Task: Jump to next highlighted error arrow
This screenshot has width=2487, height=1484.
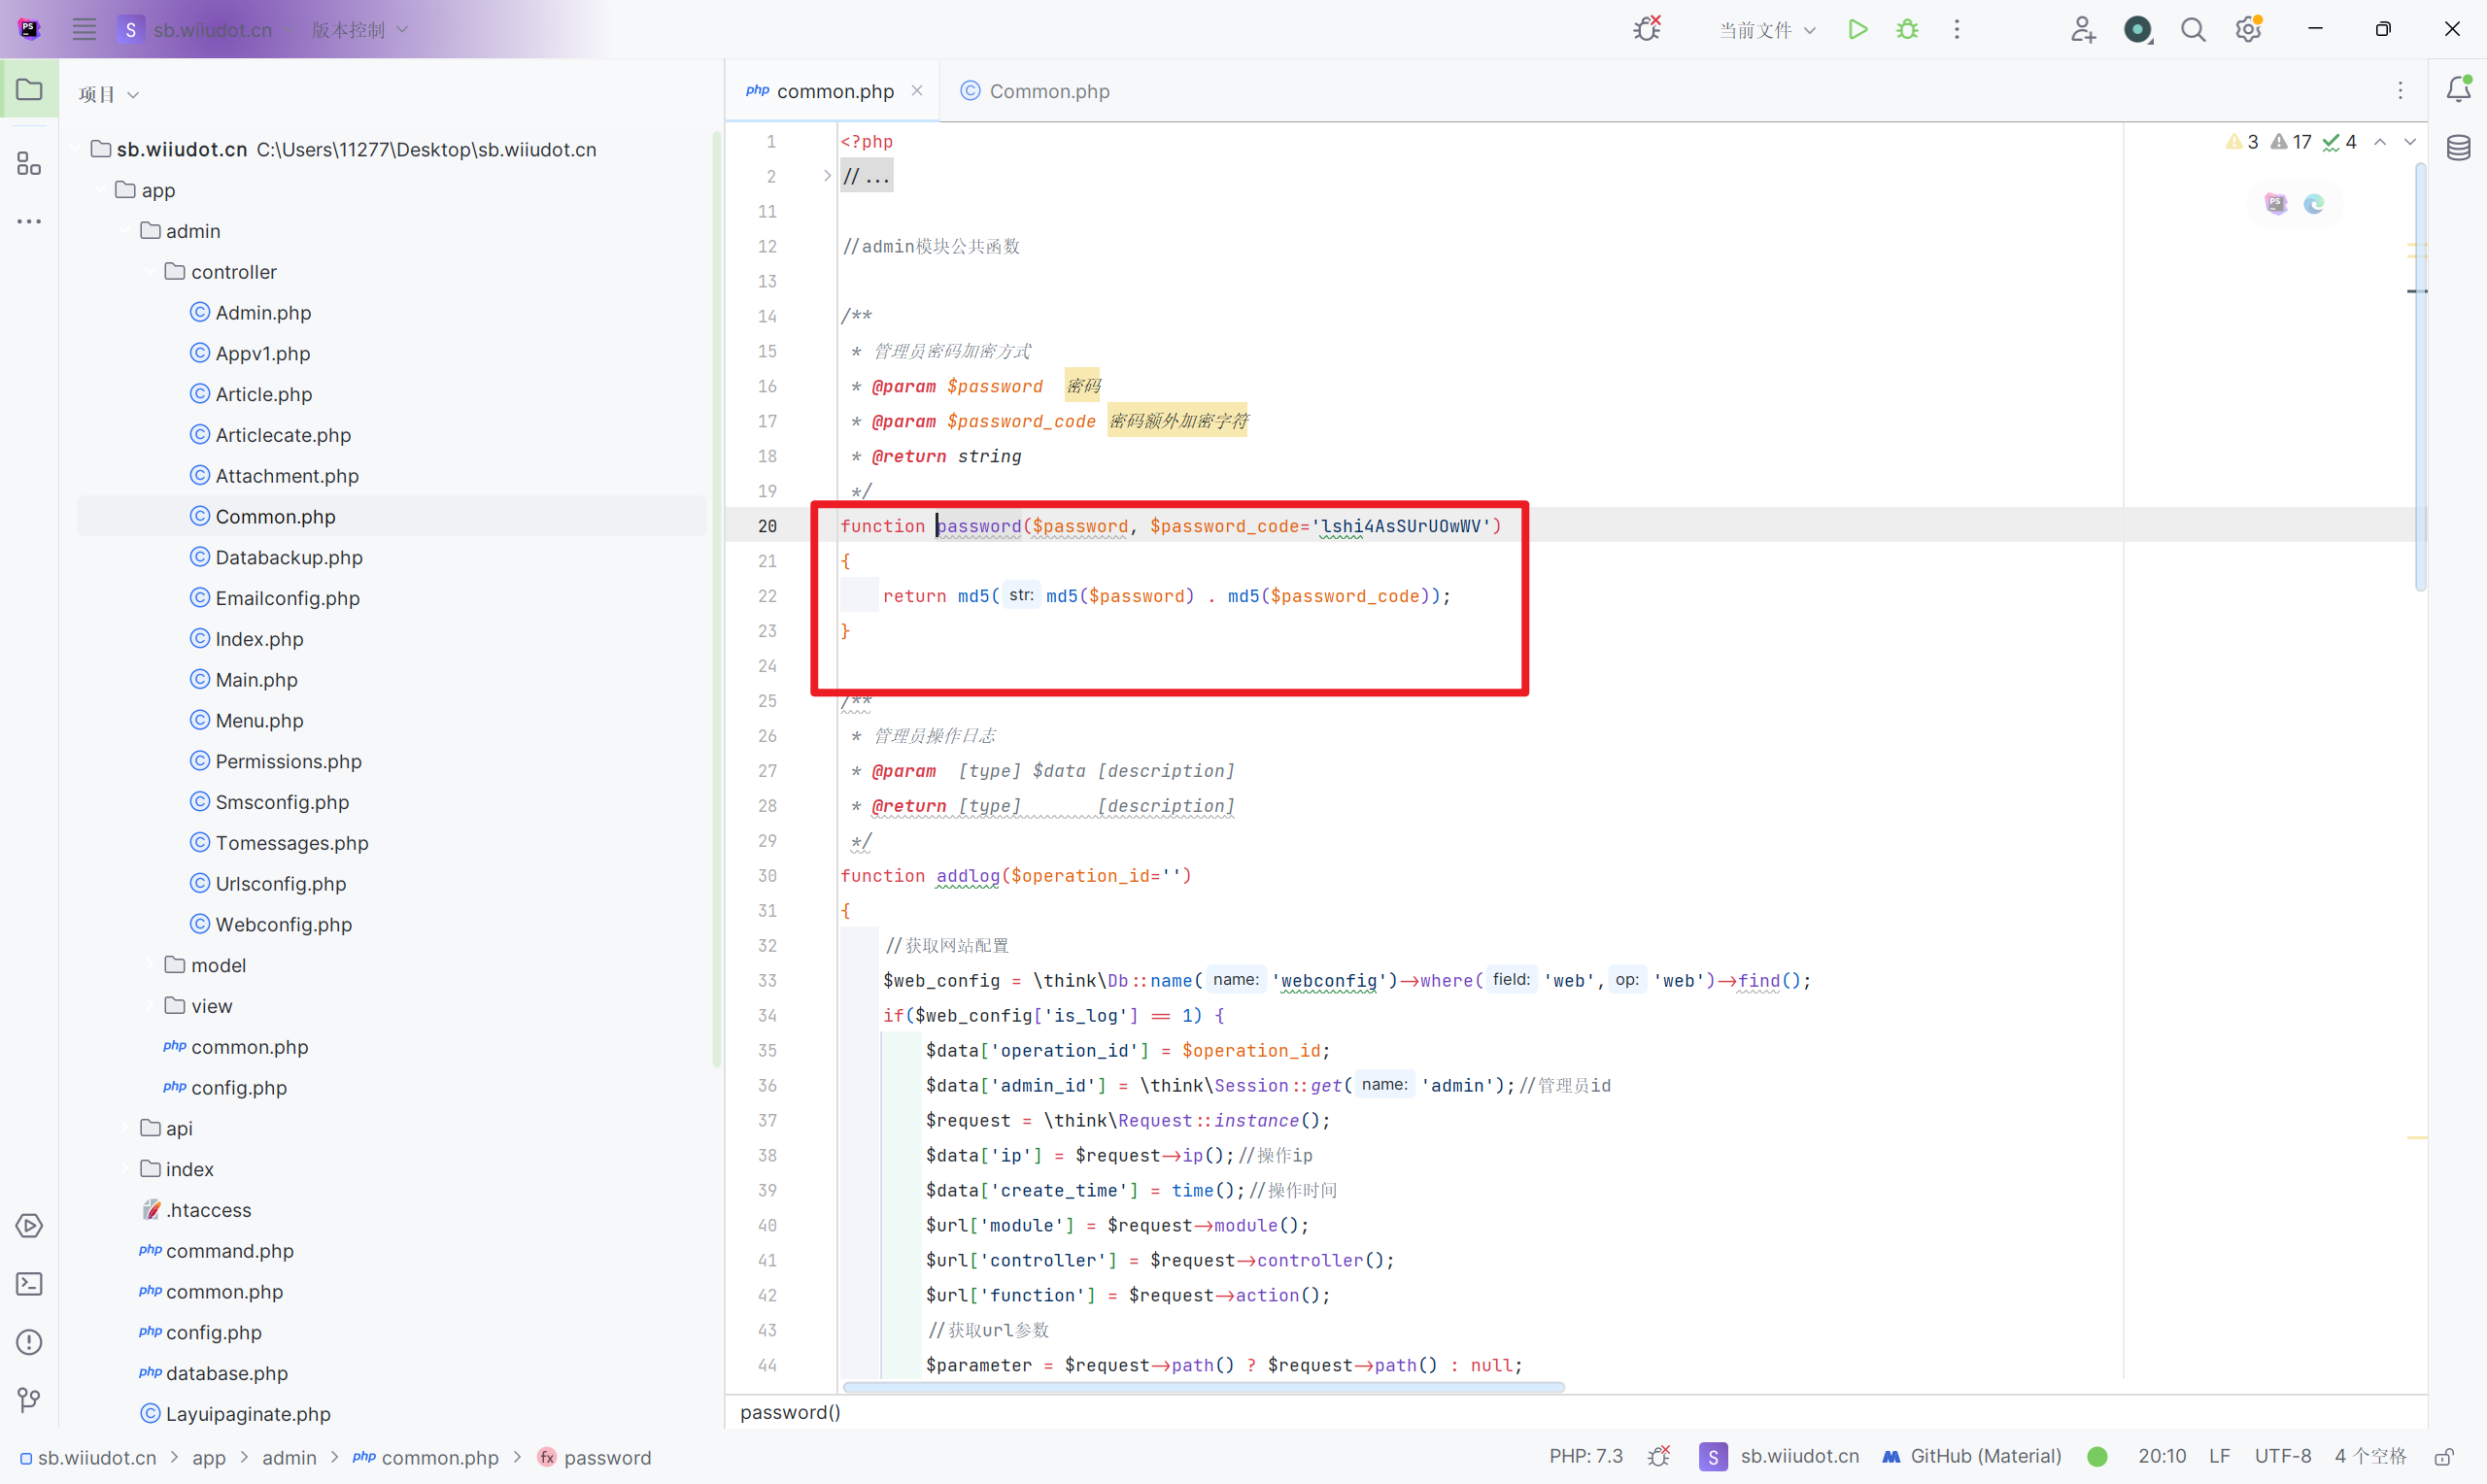Action: (x=2410, y=142)
